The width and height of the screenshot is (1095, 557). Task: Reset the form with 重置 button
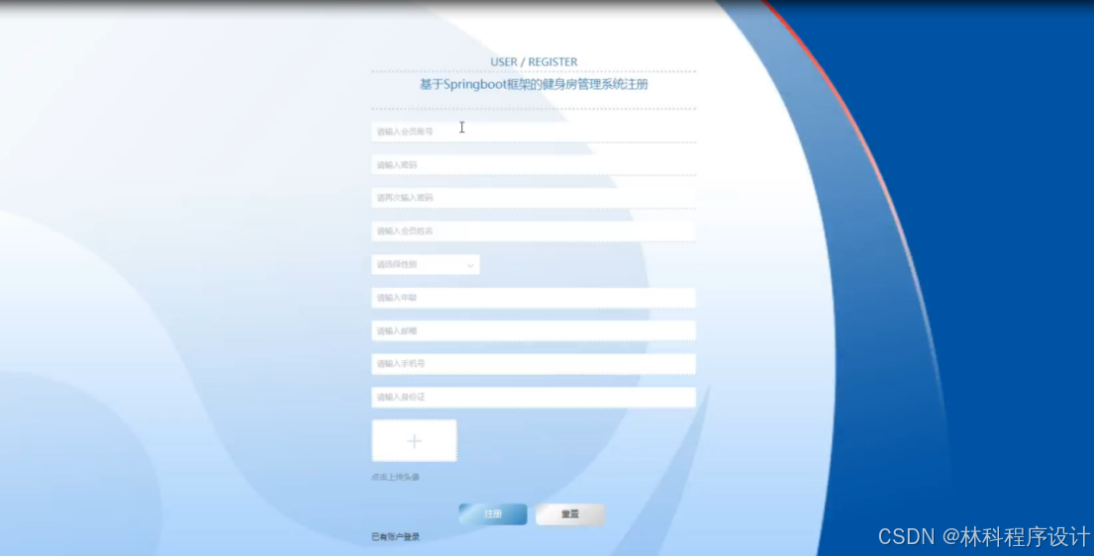click(x=570, y=514)
